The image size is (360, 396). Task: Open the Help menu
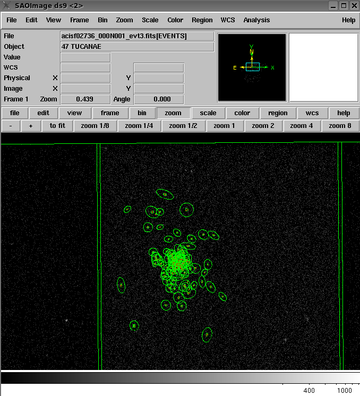(348, 20)
